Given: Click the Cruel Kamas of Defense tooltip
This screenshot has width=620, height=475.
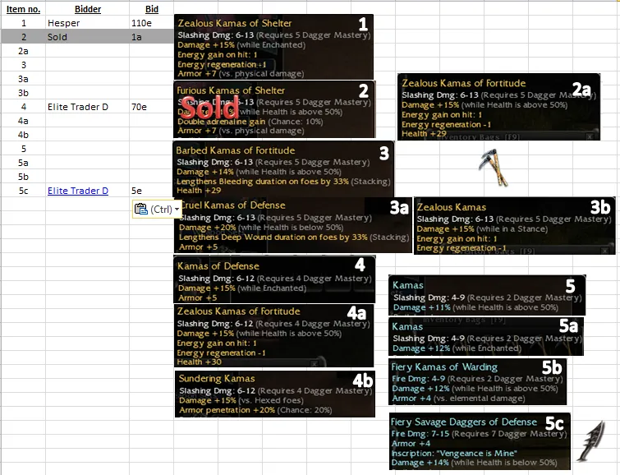Looking at the screenshot, I should click(292, 225).
